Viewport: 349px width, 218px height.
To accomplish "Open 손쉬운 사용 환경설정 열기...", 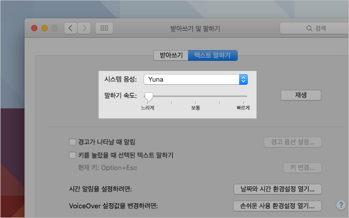I will click(x=277, y=206).
